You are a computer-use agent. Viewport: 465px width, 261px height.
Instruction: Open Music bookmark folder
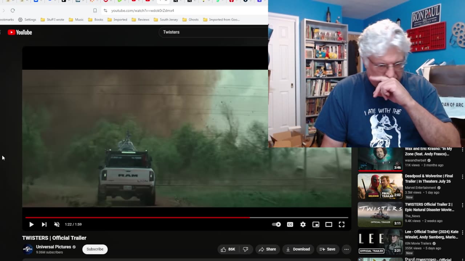pyautogui.click(x=76, y=20)
